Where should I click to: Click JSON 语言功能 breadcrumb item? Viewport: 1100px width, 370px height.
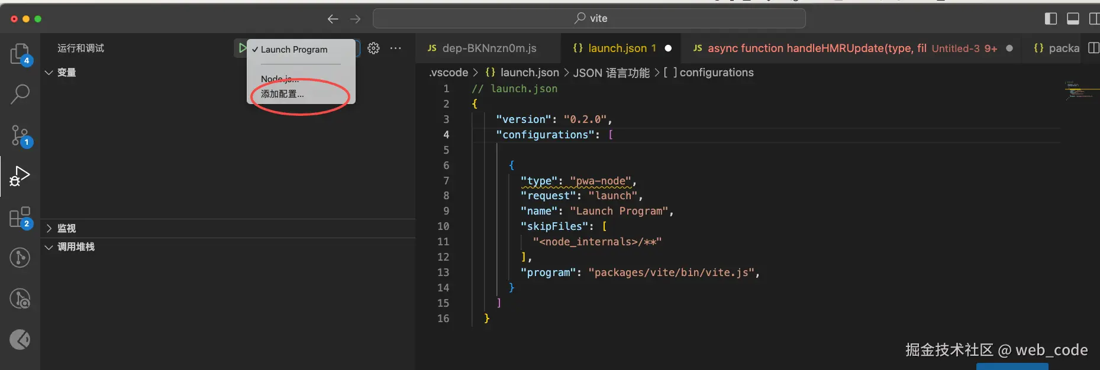click(611, 73)
